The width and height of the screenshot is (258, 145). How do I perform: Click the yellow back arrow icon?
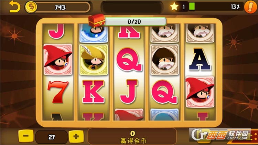pos(15,7)
